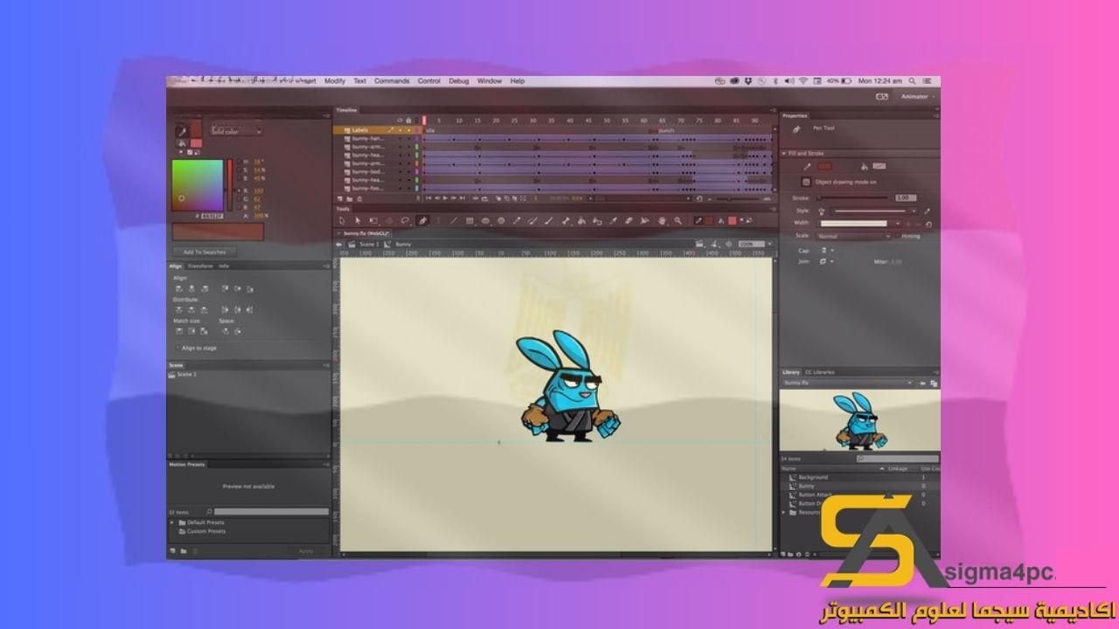1119x629 pixels.
Task: Click the Scene 1 breadcrumb
Action: click(x=369, y=244)
